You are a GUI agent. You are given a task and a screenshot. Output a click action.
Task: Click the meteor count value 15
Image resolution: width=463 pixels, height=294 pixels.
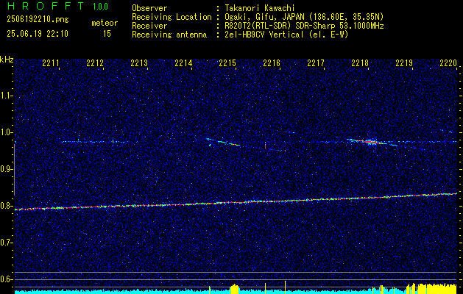tap(107, 34)
